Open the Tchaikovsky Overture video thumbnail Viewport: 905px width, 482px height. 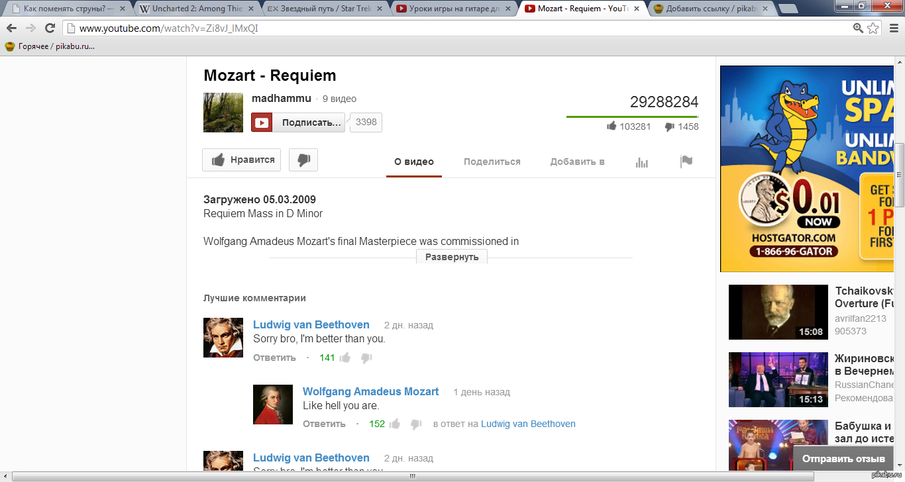pyautogui.click(x=778, y=312)
